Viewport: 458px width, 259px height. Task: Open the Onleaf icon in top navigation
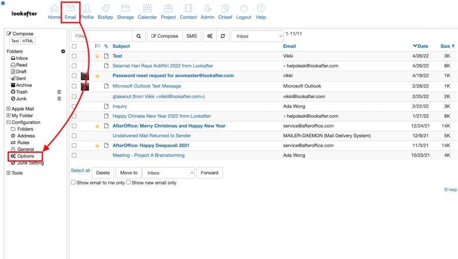click(x=225, y=9)
